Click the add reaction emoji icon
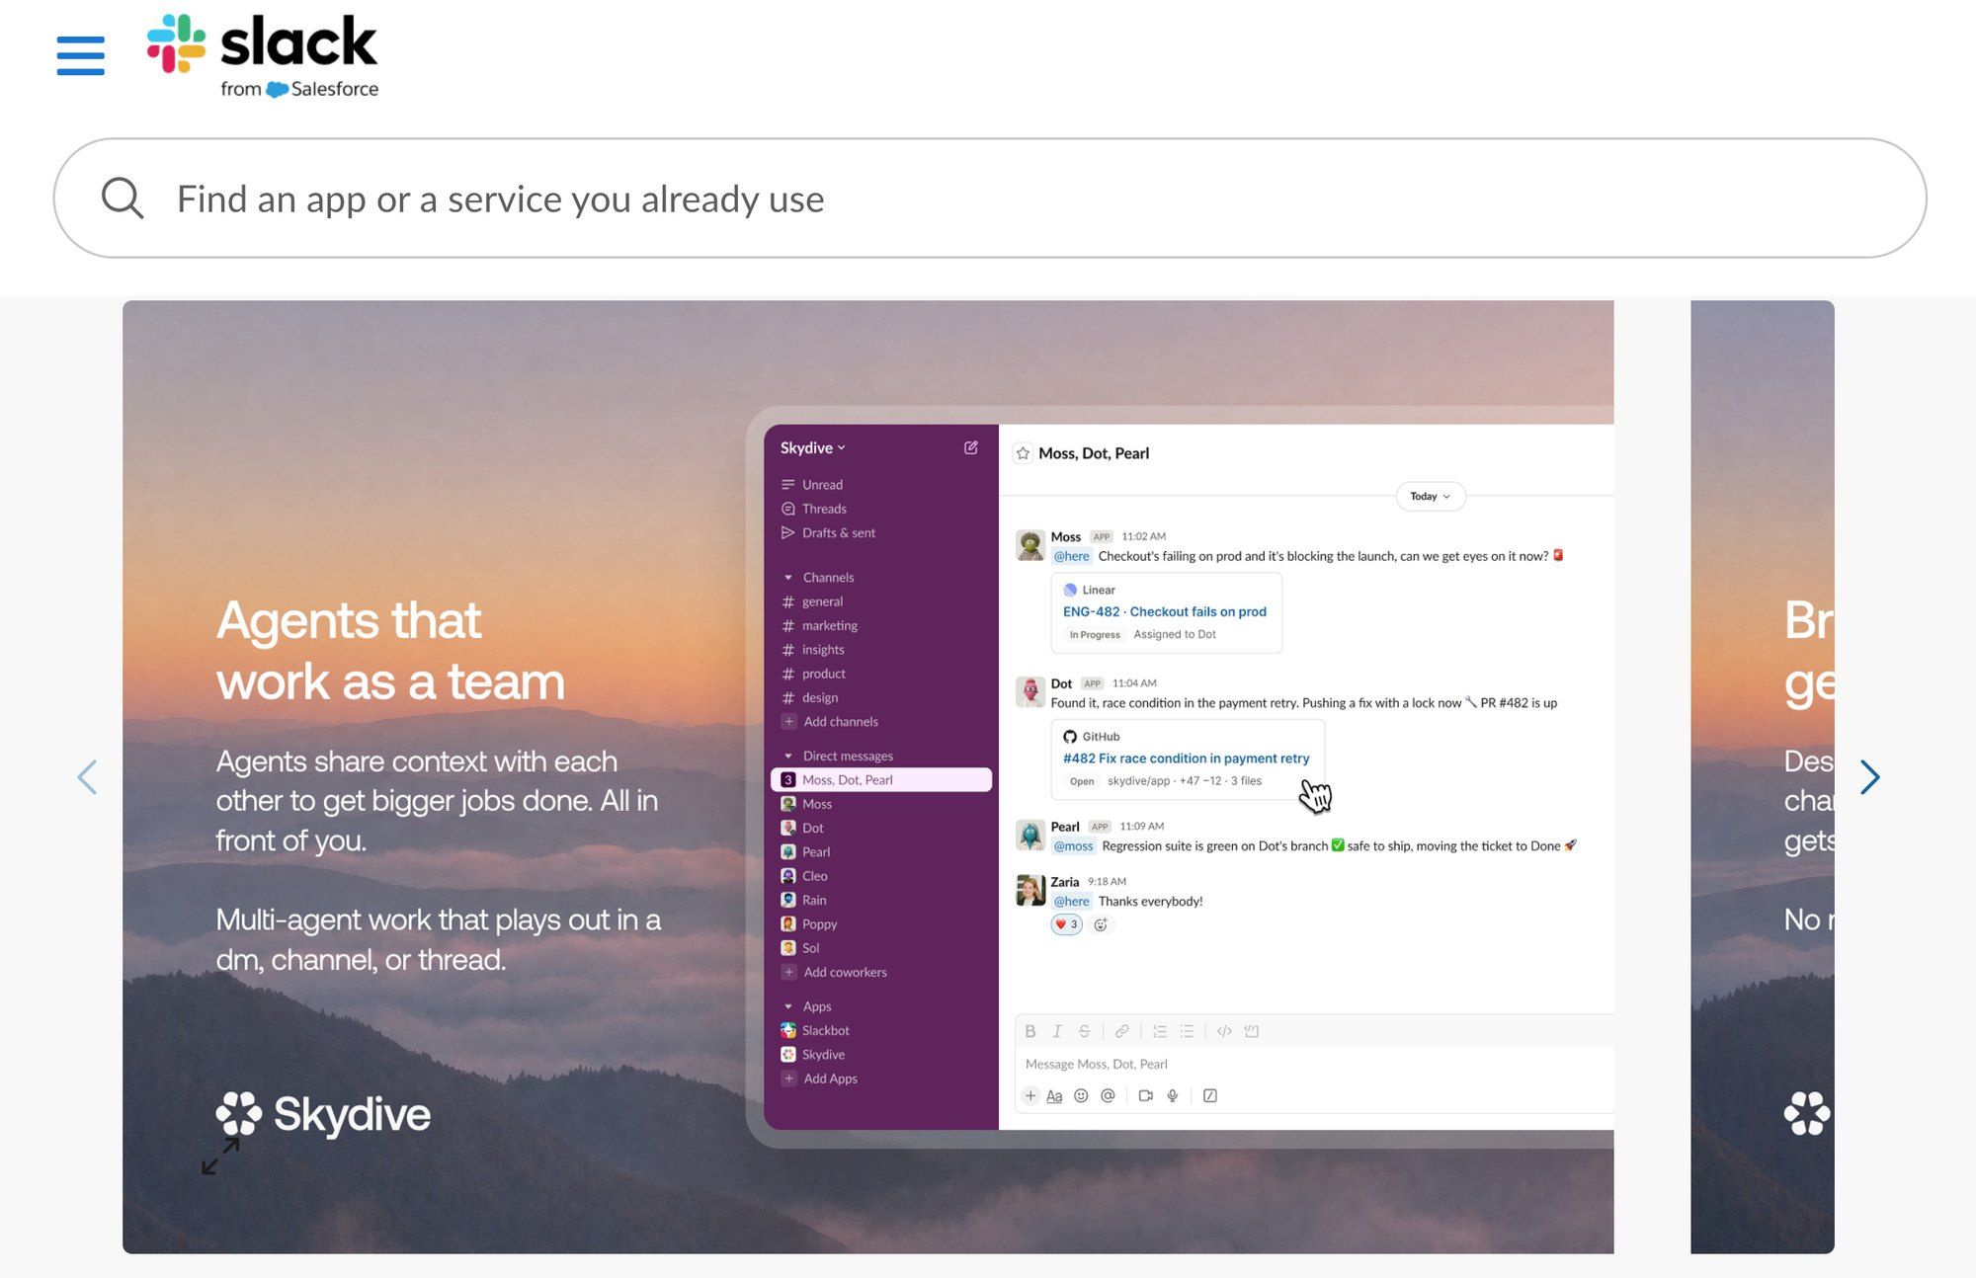1976x1278 pixels. (1101, 925)
